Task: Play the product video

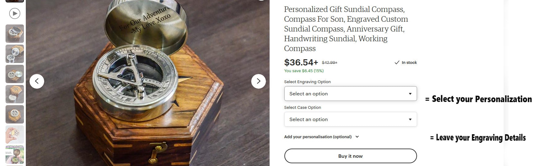Action: coord(15,13)
